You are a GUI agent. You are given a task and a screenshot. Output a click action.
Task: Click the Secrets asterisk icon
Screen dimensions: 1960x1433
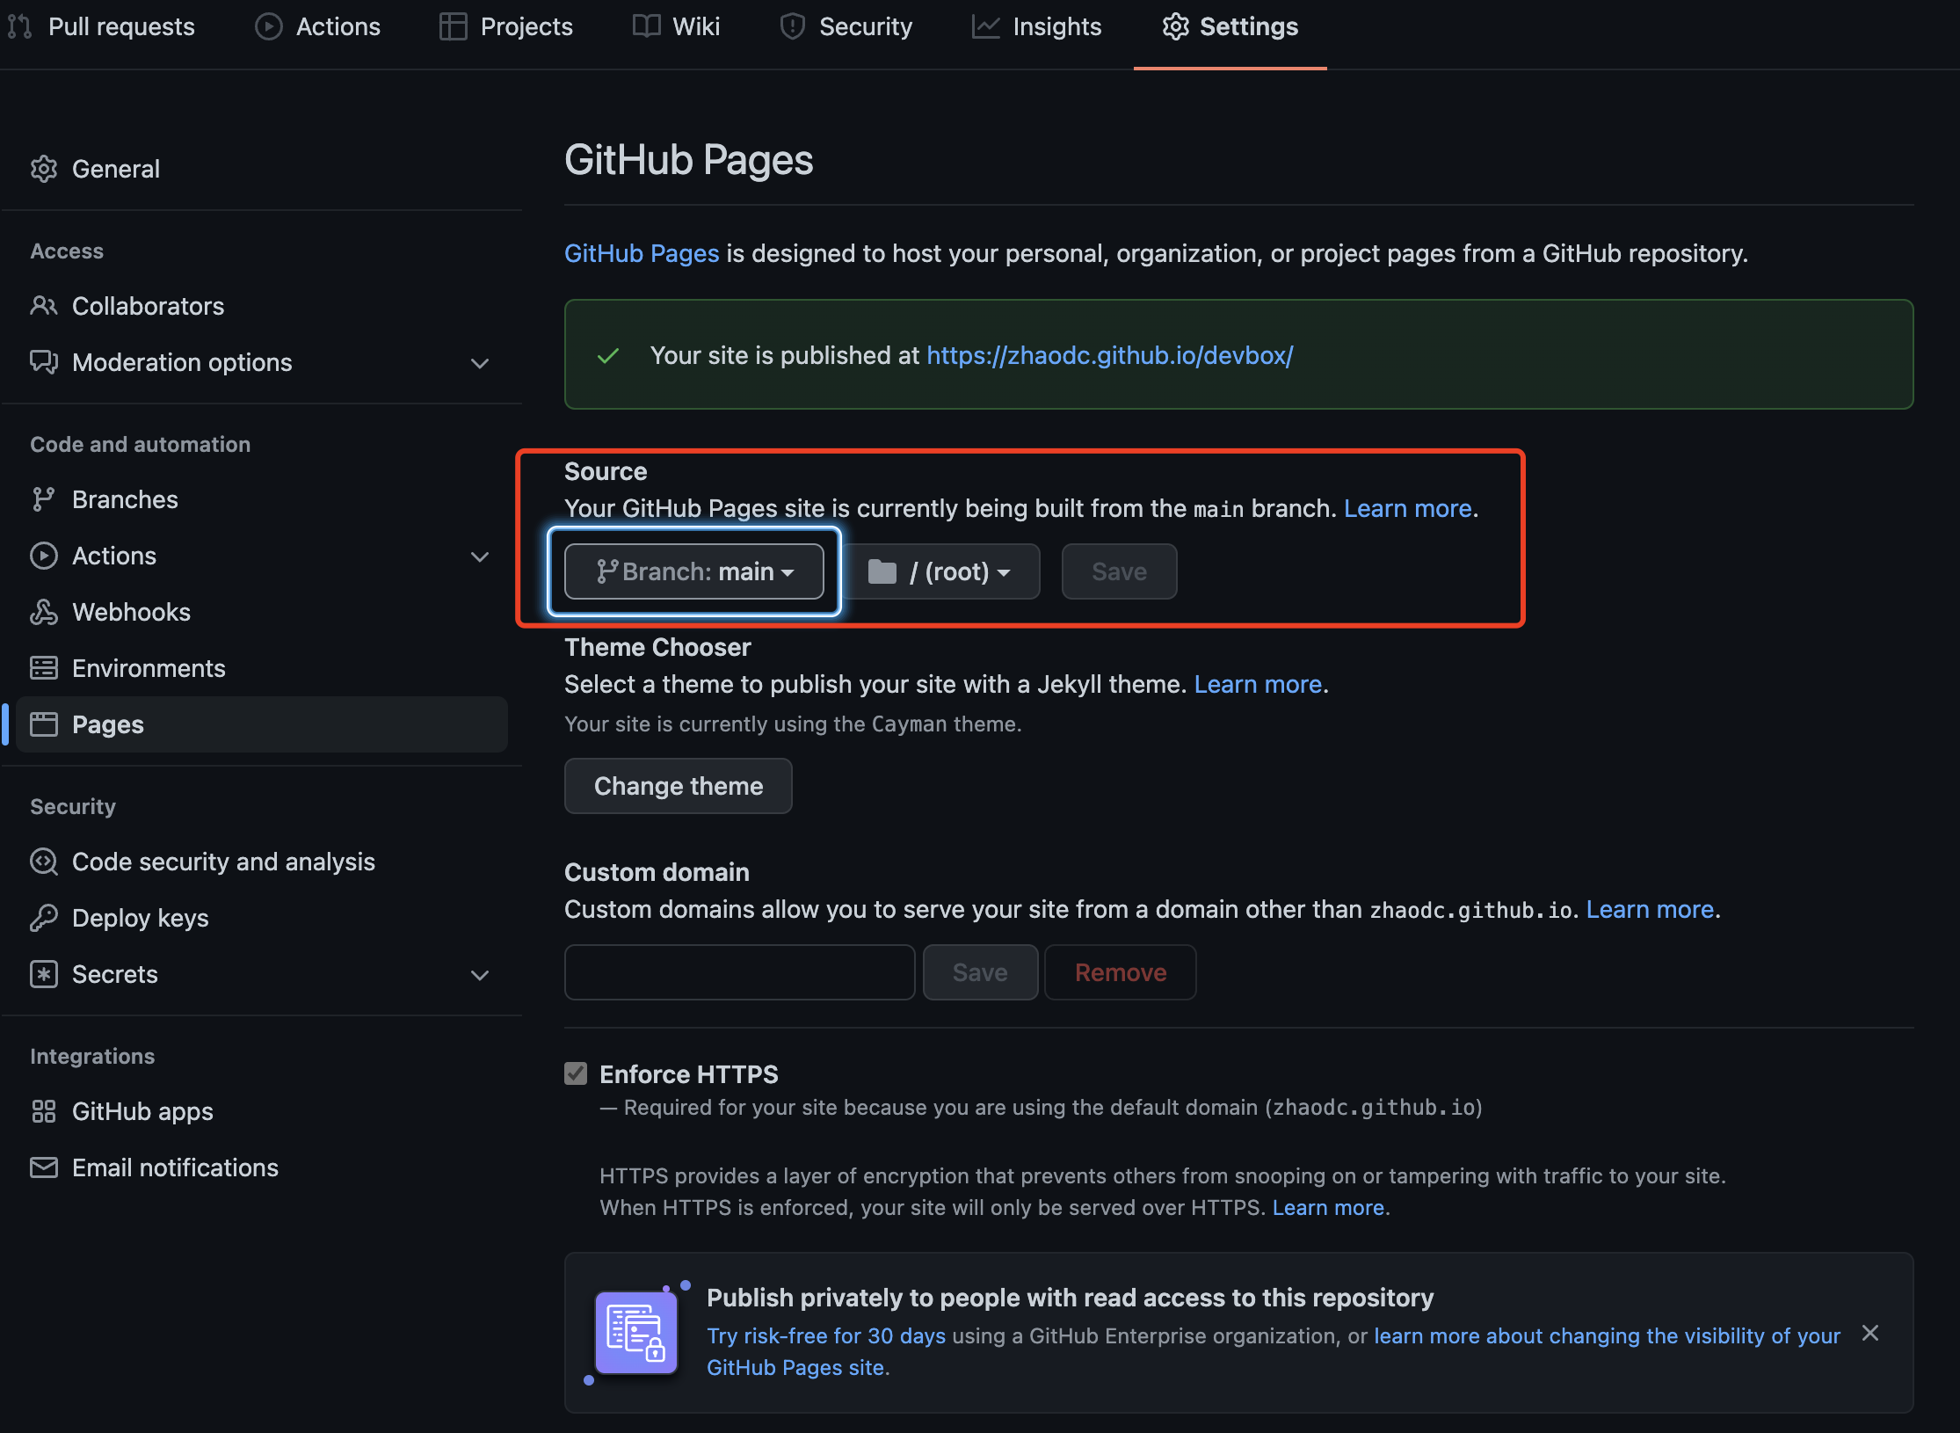click(44, 974)
